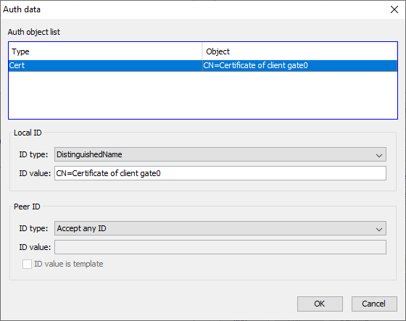Click the Local ID value field
406x321 pixels.
220,173
